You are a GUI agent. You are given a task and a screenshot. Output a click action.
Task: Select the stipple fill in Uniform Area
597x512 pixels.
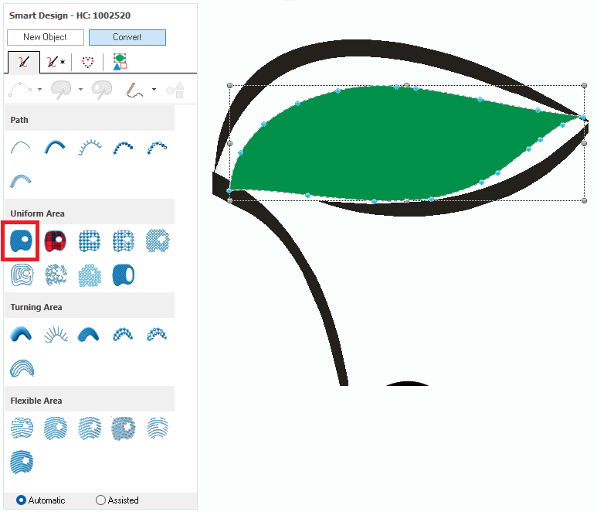pyautogui.click(x=55, y=274)
